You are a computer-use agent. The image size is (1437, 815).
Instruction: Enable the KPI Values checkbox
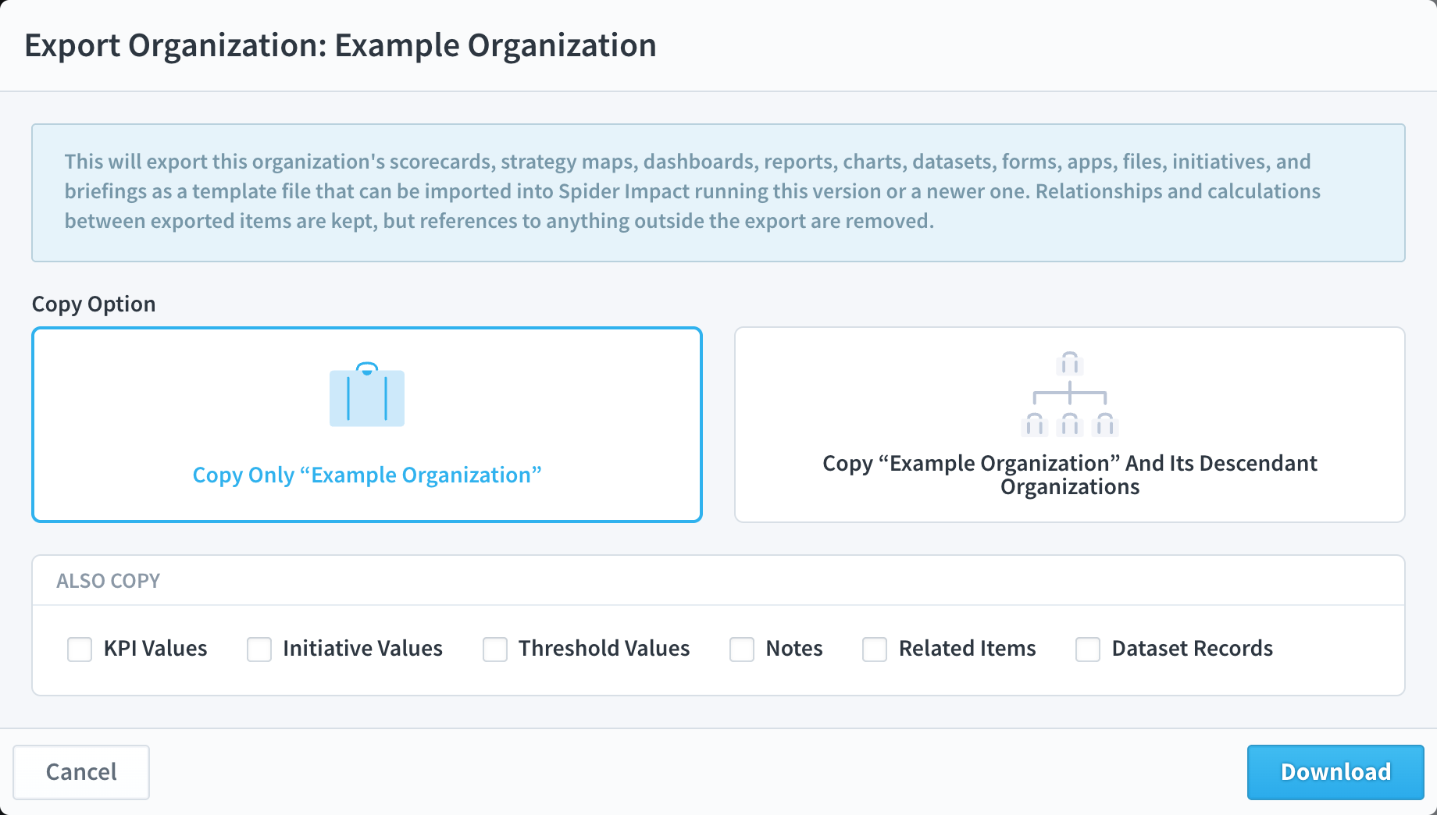80,649
